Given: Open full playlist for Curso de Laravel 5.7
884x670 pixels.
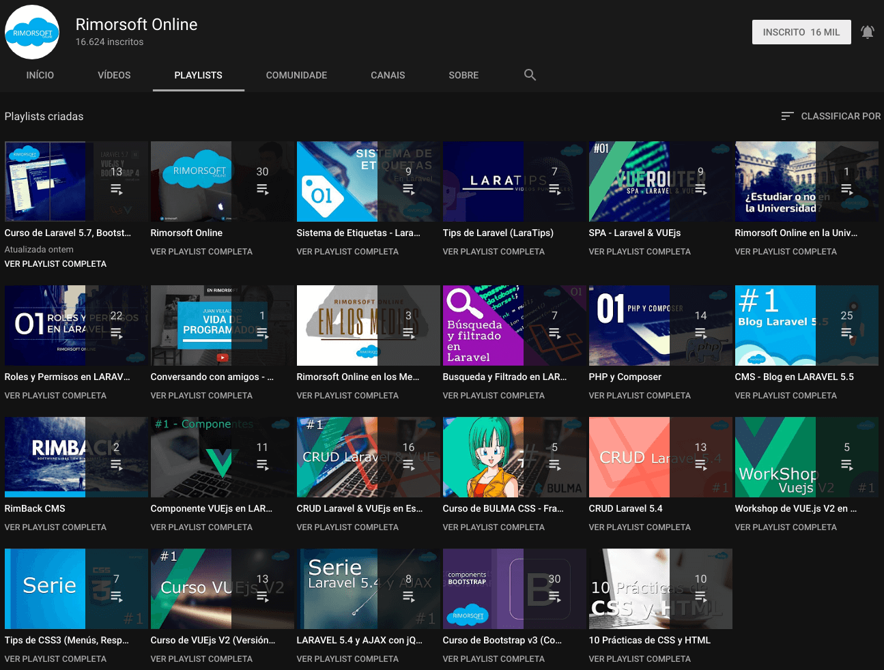Looking at the screenshot, I should [x=55, y=264].
